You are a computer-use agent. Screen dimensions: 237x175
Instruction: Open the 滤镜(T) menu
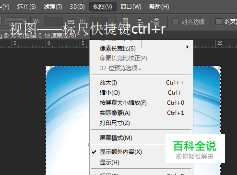pos(53,7)
